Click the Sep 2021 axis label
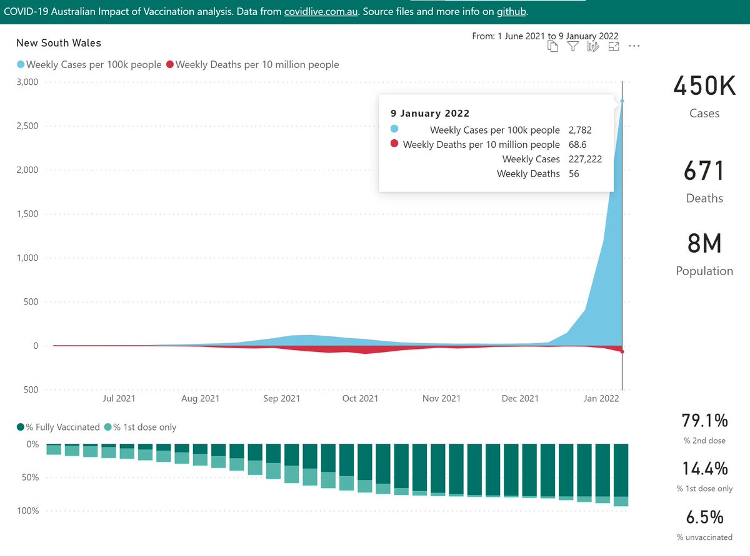 281,398
